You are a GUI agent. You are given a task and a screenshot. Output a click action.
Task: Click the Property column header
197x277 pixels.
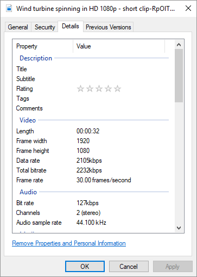[43, 46]
